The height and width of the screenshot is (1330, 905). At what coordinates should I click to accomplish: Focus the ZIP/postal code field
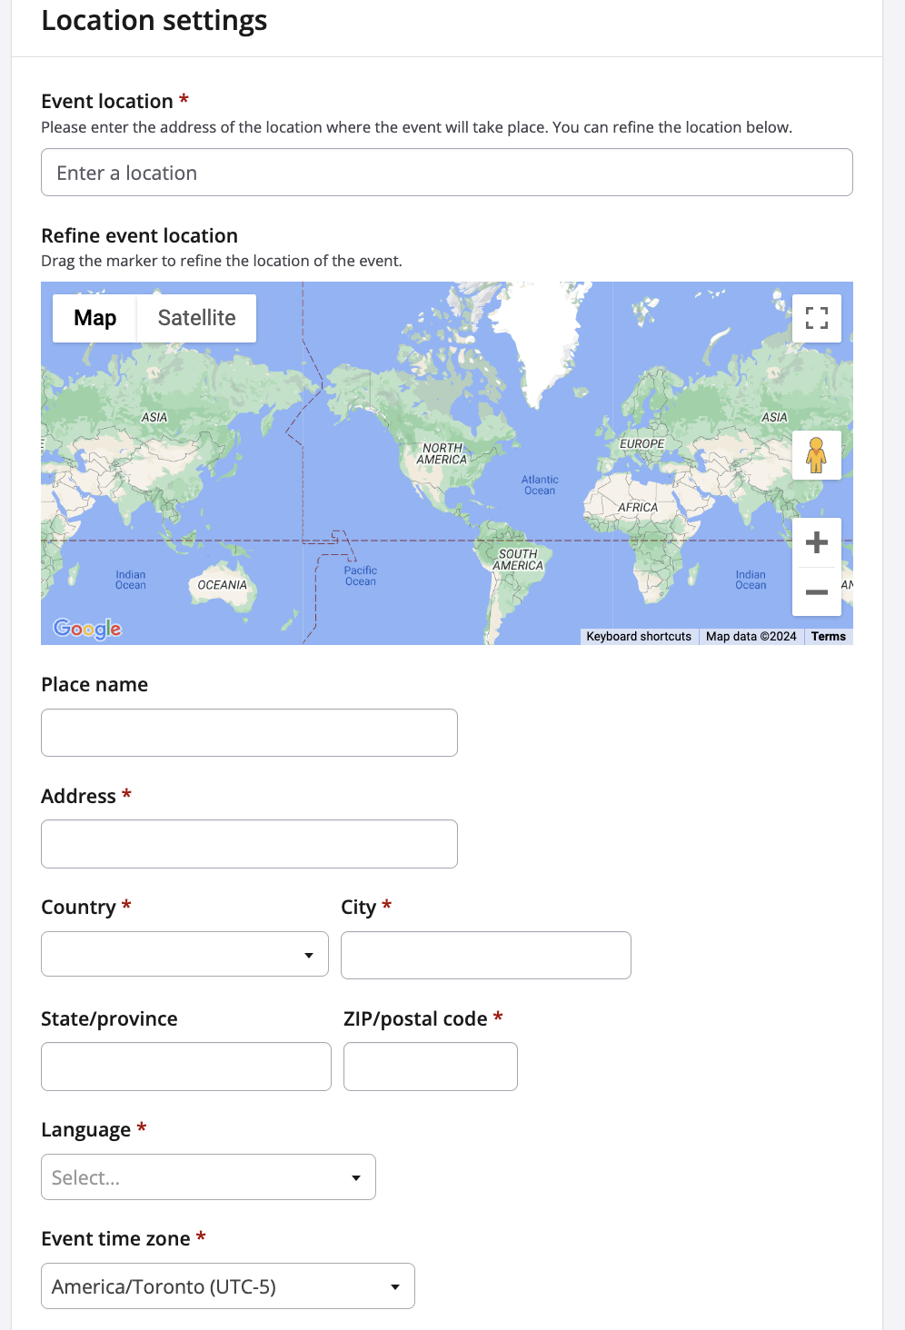(430, 1067)
